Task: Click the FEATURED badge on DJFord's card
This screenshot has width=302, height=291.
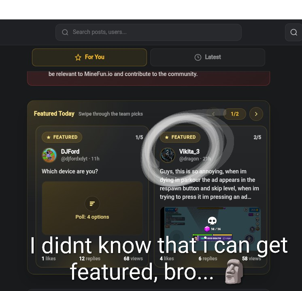Action: pos(62,137)
